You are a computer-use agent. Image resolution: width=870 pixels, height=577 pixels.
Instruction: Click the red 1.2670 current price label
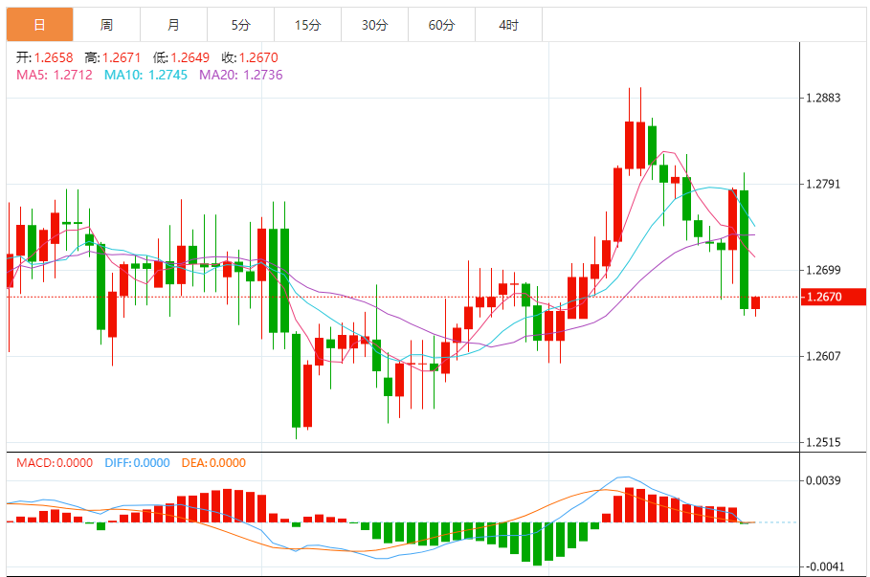tap(834, 297)
